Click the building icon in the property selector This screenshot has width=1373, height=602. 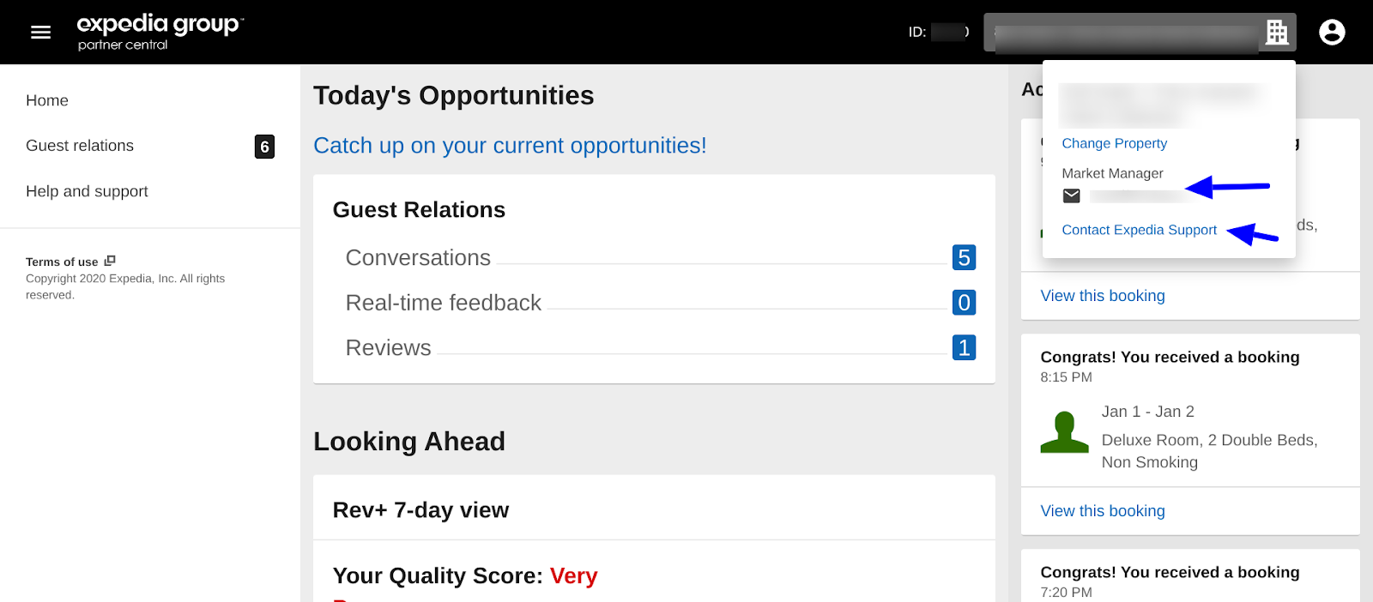[1278, 32]
